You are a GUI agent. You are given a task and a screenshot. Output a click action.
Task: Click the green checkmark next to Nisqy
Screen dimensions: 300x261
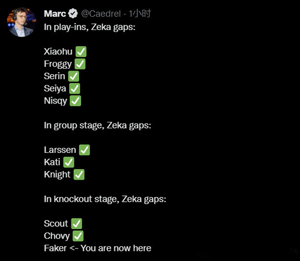point(75,101)
